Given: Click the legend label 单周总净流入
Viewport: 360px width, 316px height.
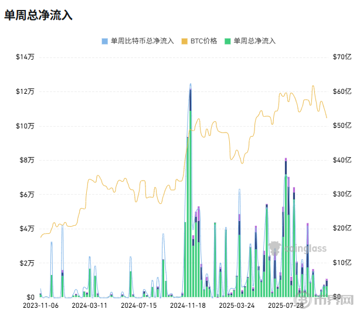Looking at the screenshot, I should coord(254,41).
